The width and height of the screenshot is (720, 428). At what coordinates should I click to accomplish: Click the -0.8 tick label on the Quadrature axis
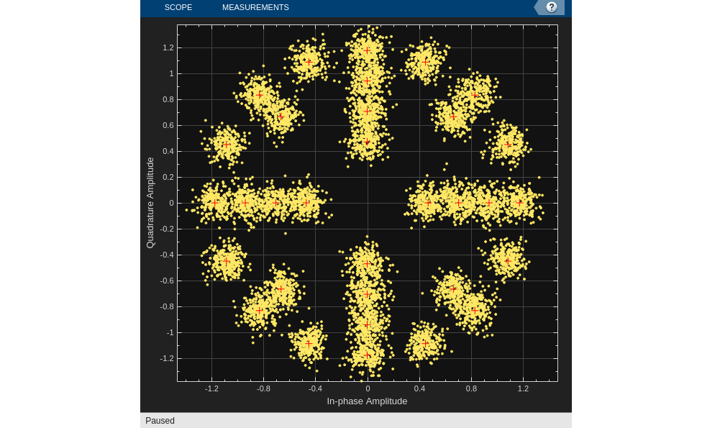pyautogui.click(x=166, y=306)
